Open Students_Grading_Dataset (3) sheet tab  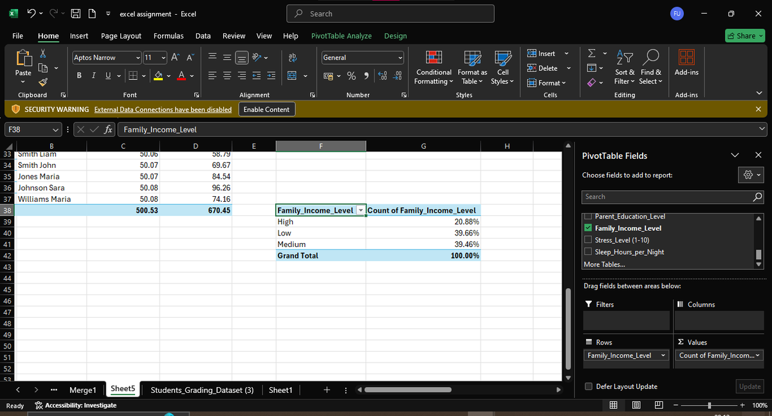pyautogui.click(x=201, y=390)
